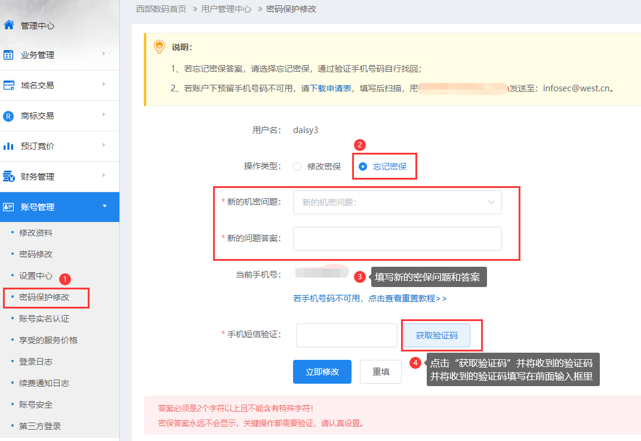Click the home icon beside 管理中心
Image resolution: width=641 pixels, height=441 pixels.
click(x=9, y=25)
